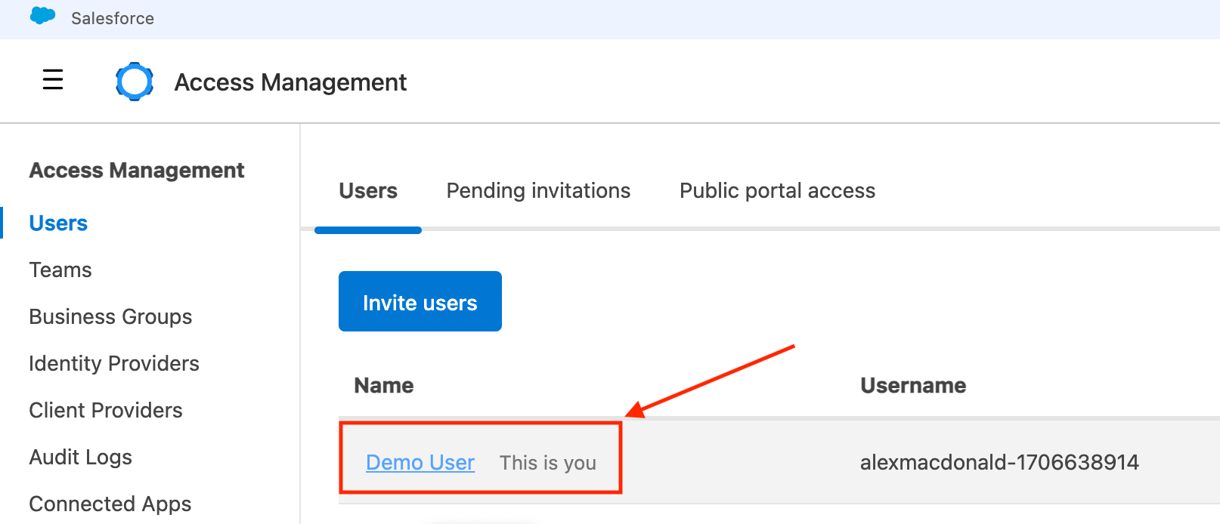Image resolution: width=1220 pixels, height=524 pixels.
Task: Click the Access Management header title
Action: (x=290, y=82)
